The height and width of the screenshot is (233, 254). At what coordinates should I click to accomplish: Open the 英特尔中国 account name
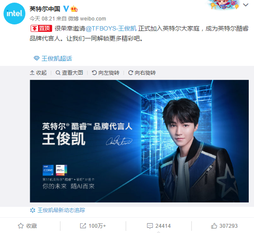pyautogui.click(x=45, y=9)
